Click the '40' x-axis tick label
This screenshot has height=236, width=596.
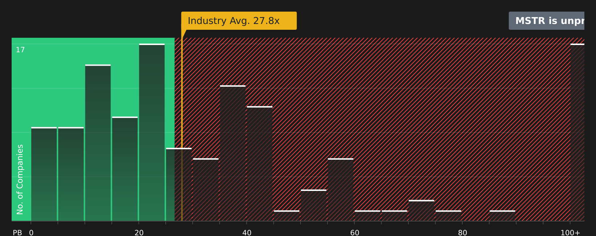[x=247, y=233]
